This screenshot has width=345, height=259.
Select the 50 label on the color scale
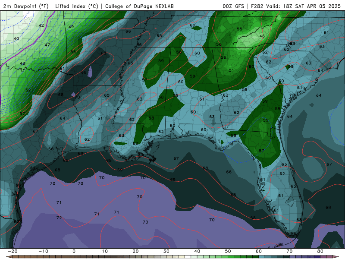click(x=228, y=251)
